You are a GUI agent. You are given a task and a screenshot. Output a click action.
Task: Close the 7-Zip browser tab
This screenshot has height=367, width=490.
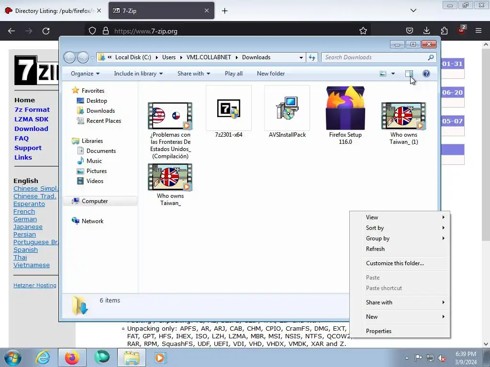207,11
